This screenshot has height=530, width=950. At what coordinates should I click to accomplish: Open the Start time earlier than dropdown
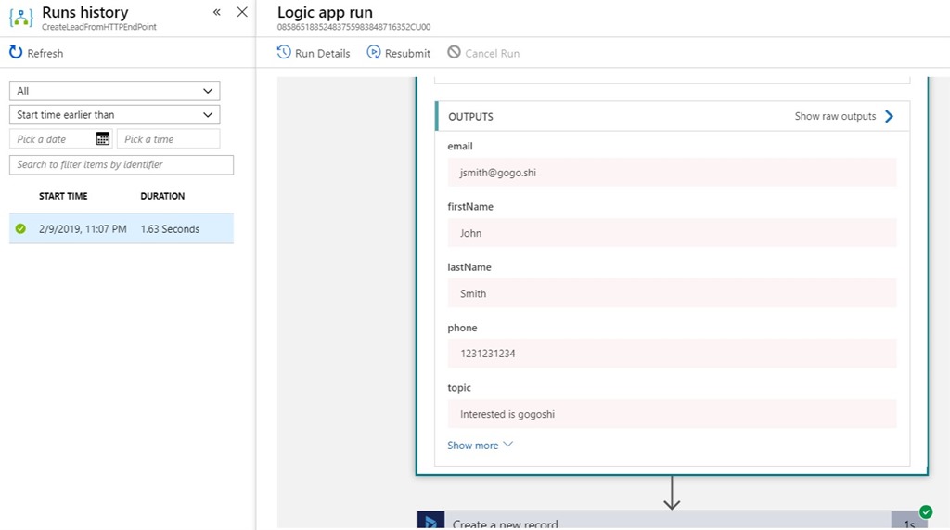point(114,115)
